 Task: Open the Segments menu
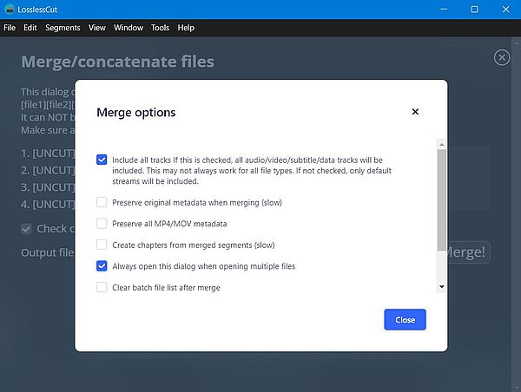coord(63,28)
